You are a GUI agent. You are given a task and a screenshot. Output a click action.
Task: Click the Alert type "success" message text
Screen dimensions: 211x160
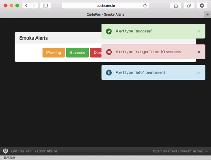134,31
